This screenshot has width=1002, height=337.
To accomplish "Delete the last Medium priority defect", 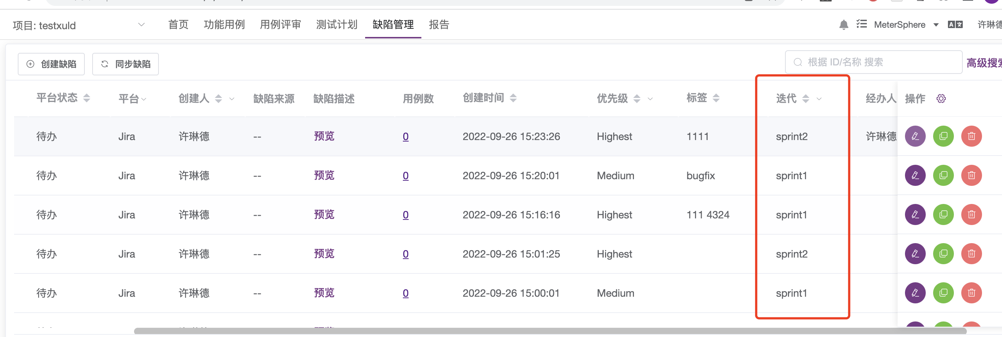I will click(971, 293).
